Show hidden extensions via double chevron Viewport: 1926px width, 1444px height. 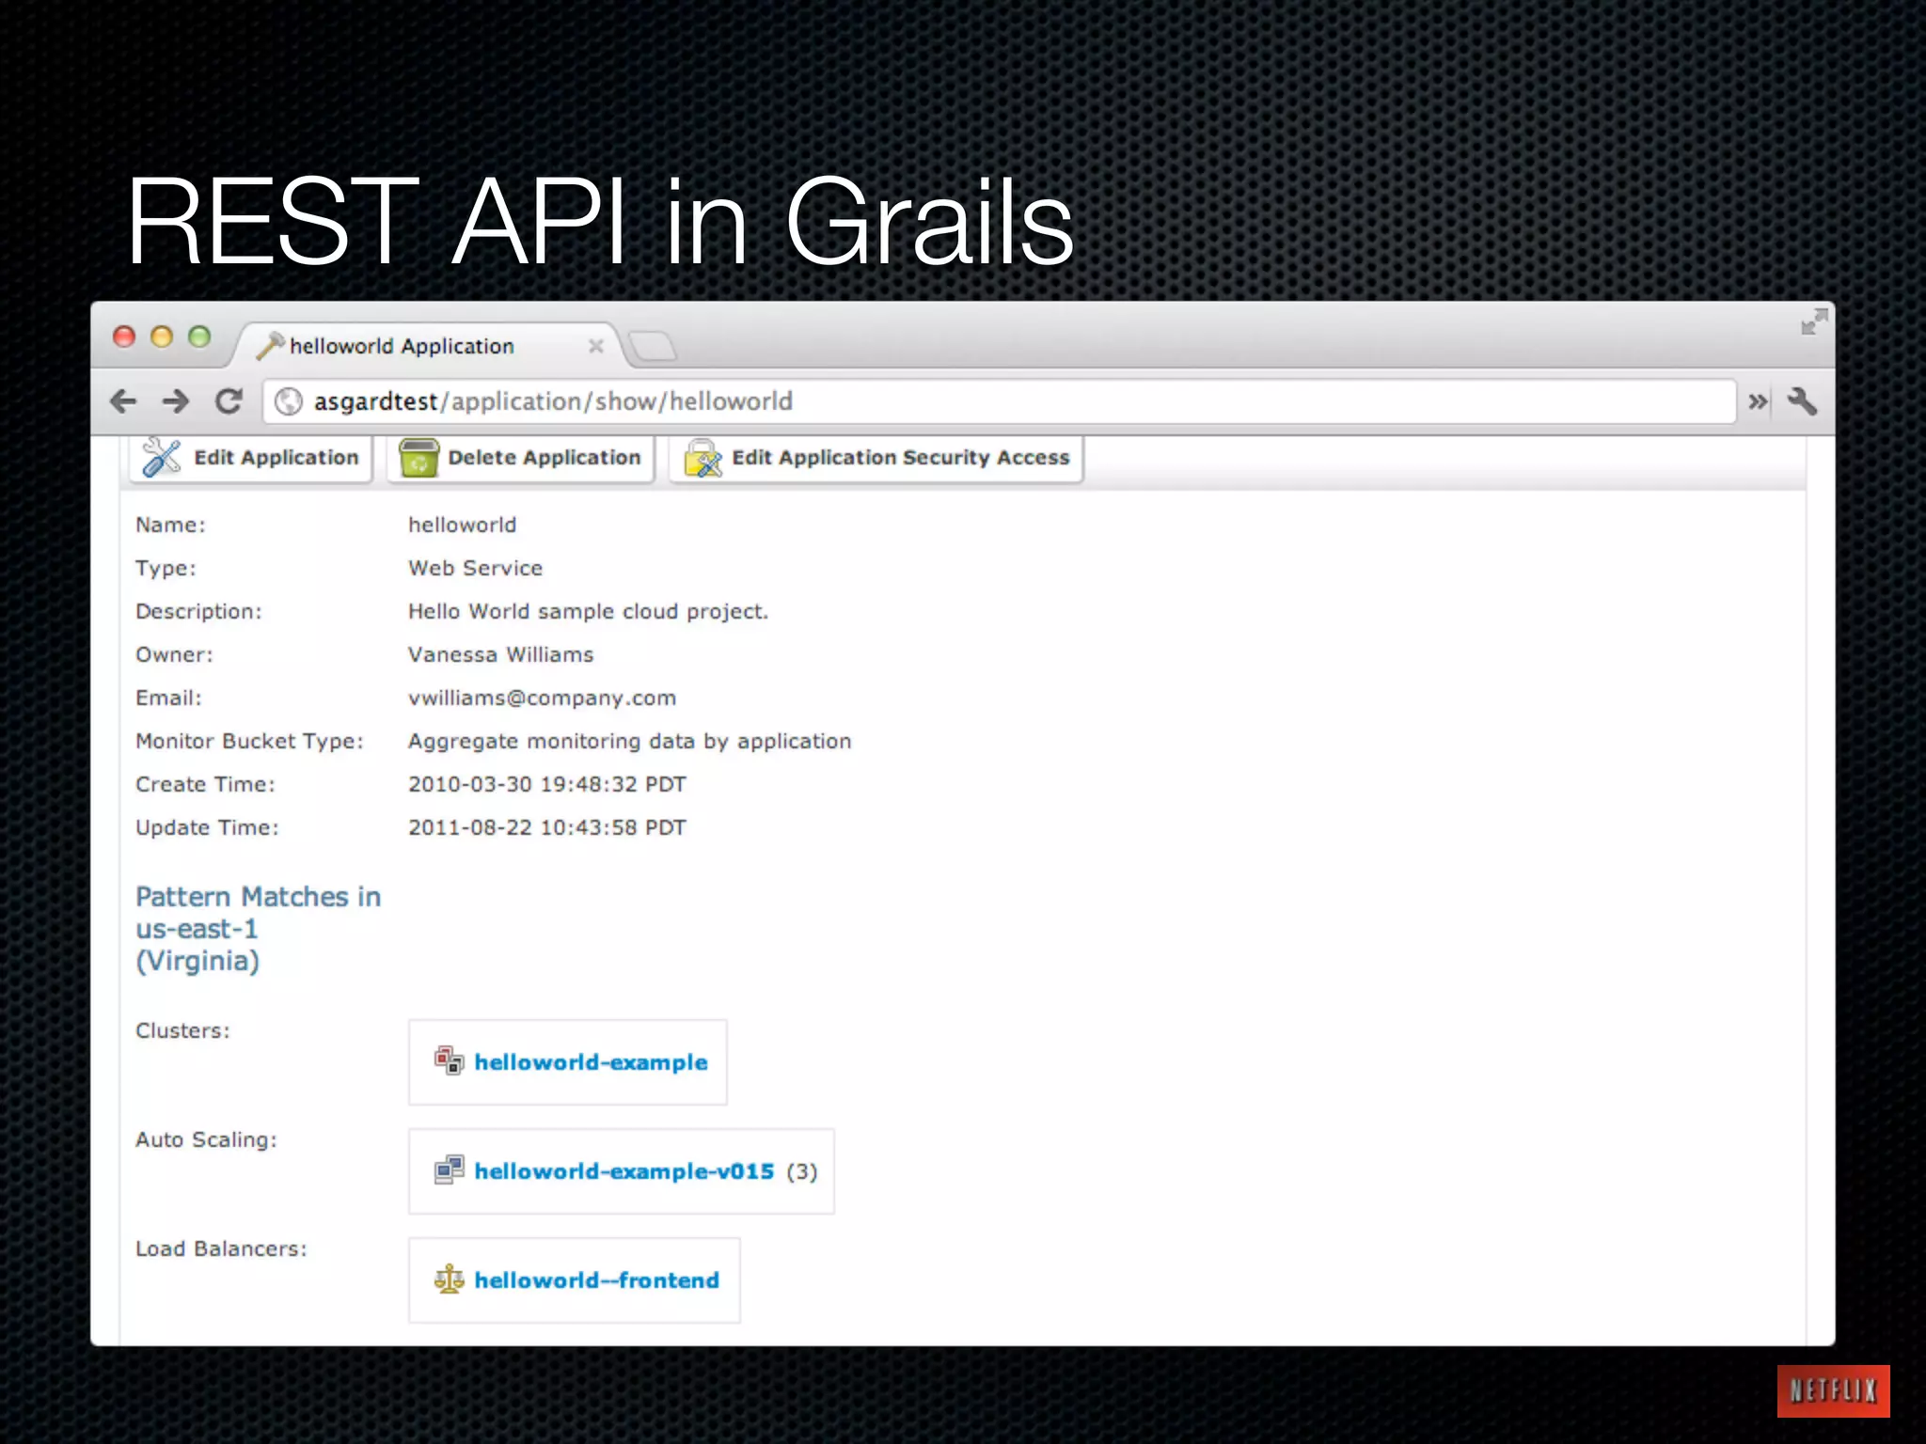pyautogui.click(x=1758, y=402)
